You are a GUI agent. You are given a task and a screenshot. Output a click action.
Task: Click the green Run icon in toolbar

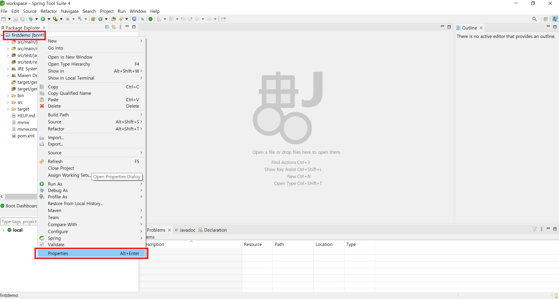click(x=43, y=19)
